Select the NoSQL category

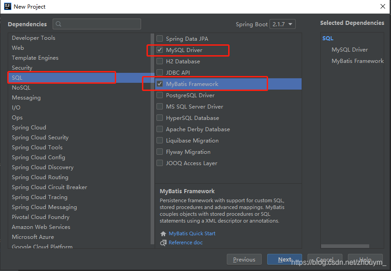click(21, 87)
